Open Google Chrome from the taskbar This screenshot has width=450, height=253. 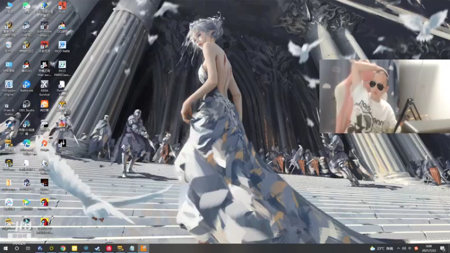point(63,249)
